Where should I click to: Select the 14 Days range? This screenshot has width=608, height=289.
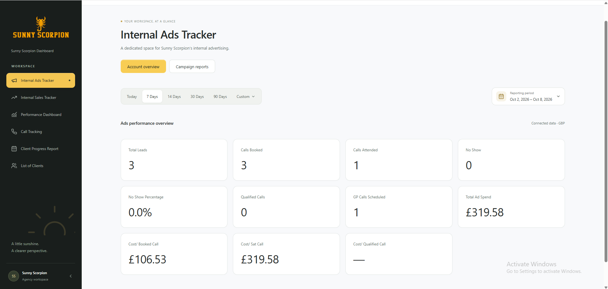[x=174, y=97]
